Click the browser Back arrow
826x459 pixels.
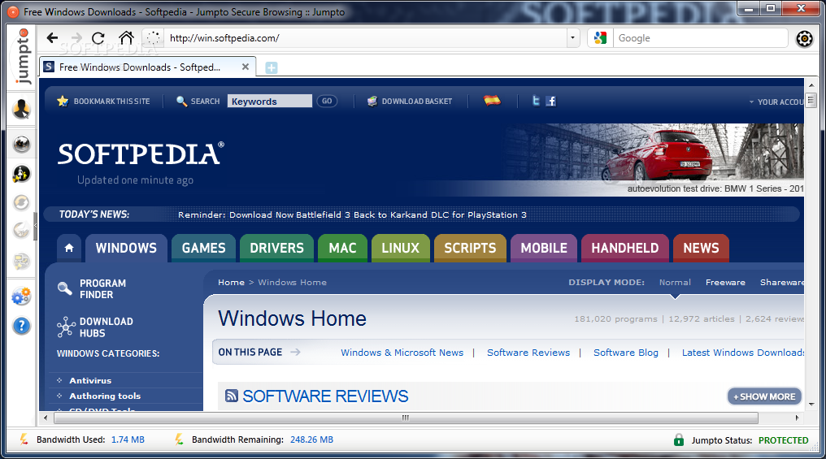coord(52,38)
